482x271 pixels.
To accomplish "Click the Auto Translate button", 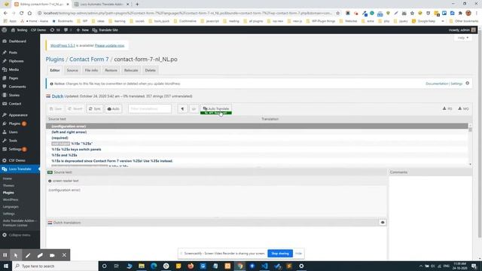I will pos(216,108).
